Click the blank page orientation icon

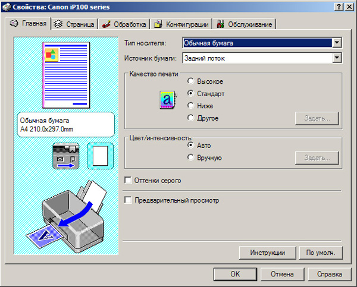(100, 156)
